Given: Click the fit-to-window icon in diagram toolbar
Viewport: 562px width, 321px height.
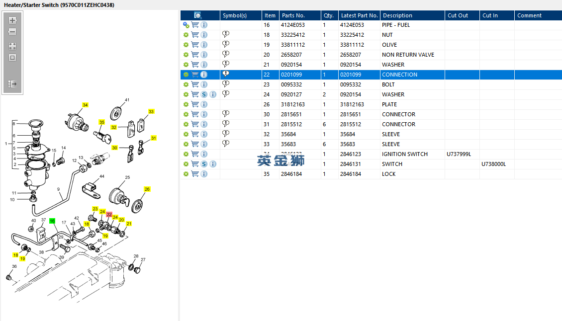Looking at the screenshot, I should [12, 58].
